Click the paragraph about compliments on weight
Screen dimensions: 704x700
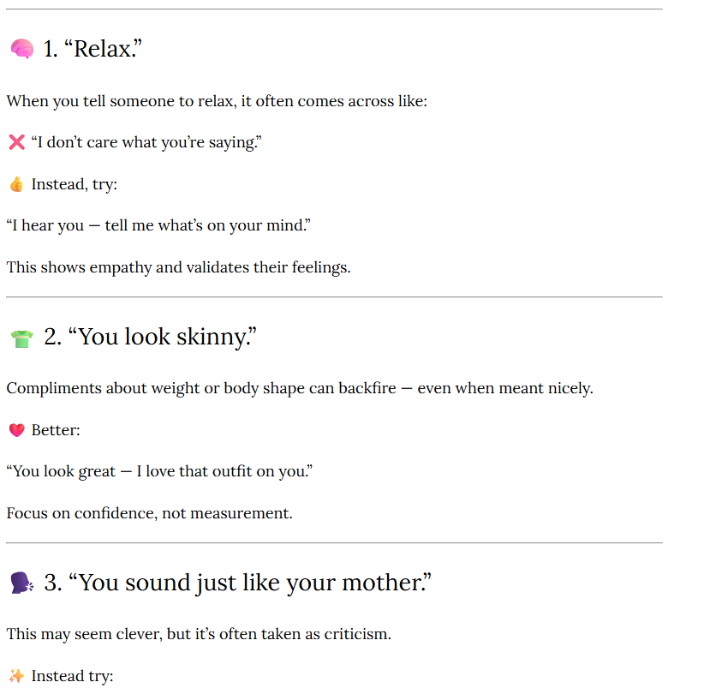tap(299, 388)
